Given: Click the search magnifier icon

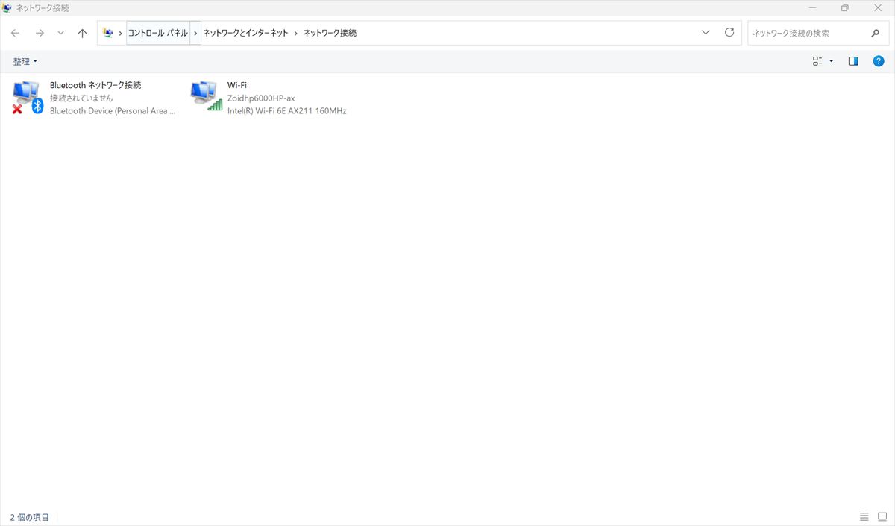Looking at the screenshot, I should click(876, 33).
